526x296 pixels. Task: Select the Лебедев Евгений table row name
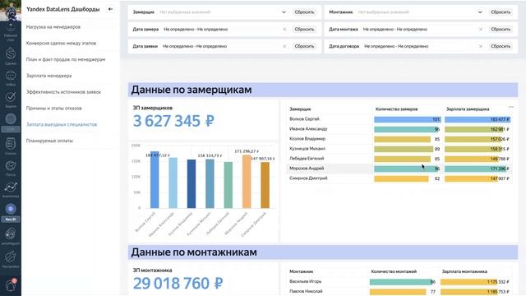tap(307, 159)
